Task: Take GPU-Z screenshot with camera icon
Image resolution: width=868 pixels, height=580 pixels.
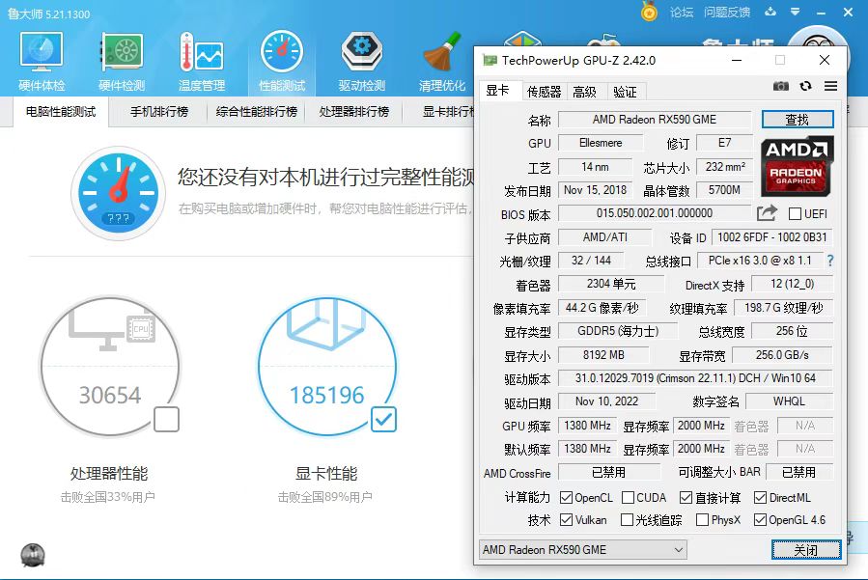Action: tap(780, 86)
